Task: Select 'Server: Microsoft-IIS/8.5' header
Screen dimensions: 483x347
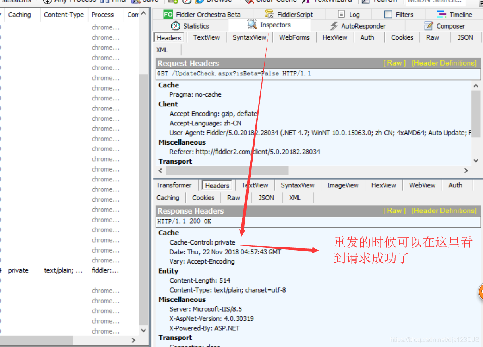Action: 206,309
